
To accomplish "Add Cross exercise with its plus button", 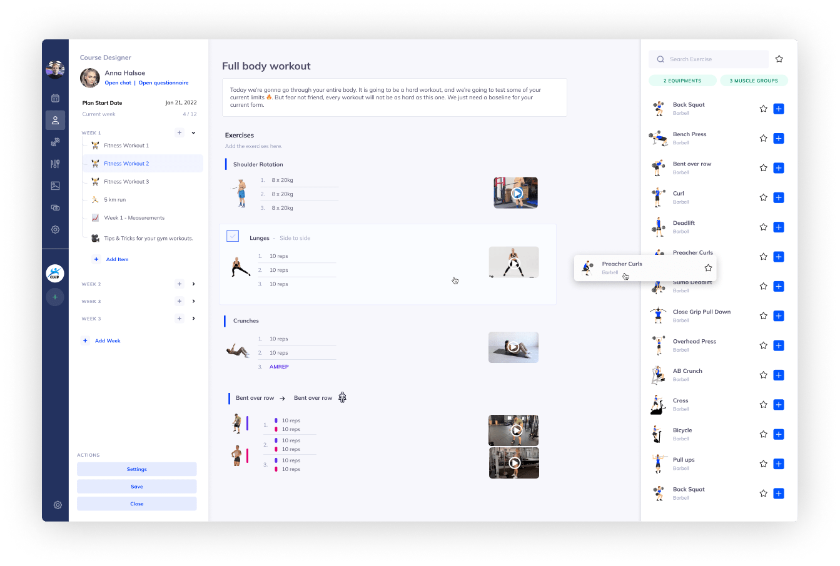I will 779,405.
